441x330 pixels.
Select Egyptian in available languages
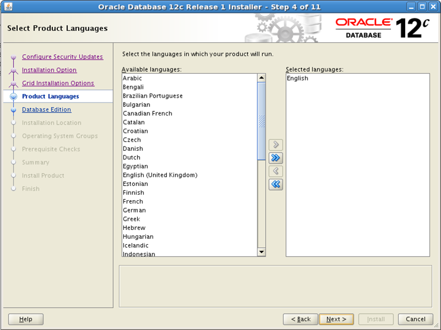point(190,166)
